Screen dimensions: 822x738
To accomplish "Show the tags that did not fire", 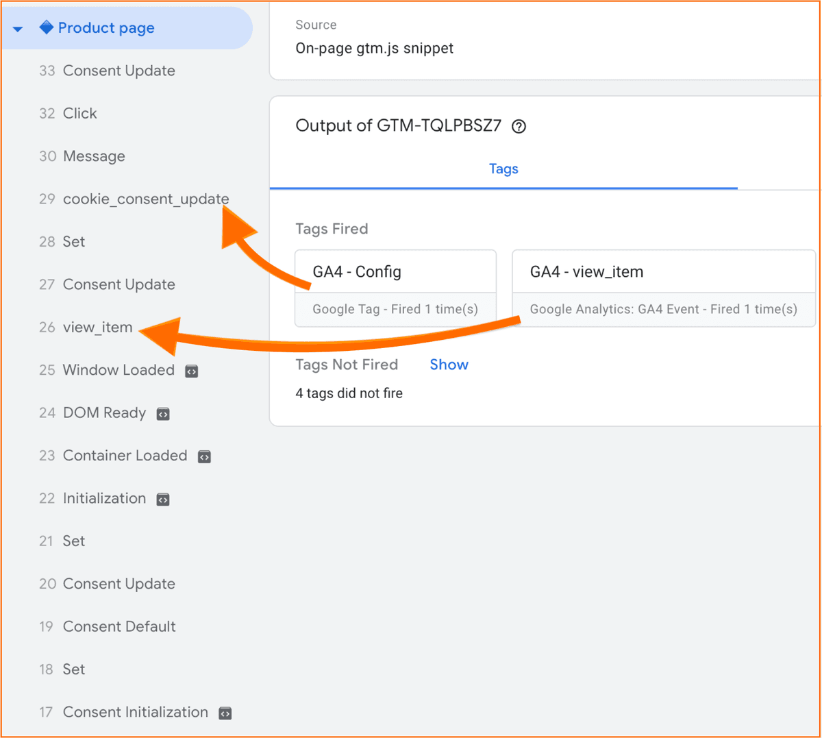I will [x=449, y=365].
